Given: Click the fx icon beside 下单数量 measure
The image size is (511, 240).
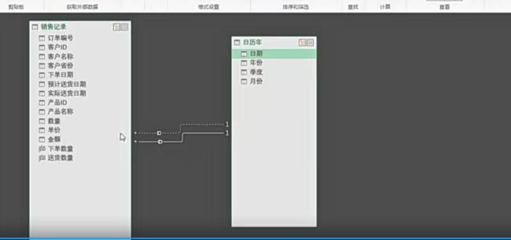Looking at the screenshot, I should pos(42,149).
